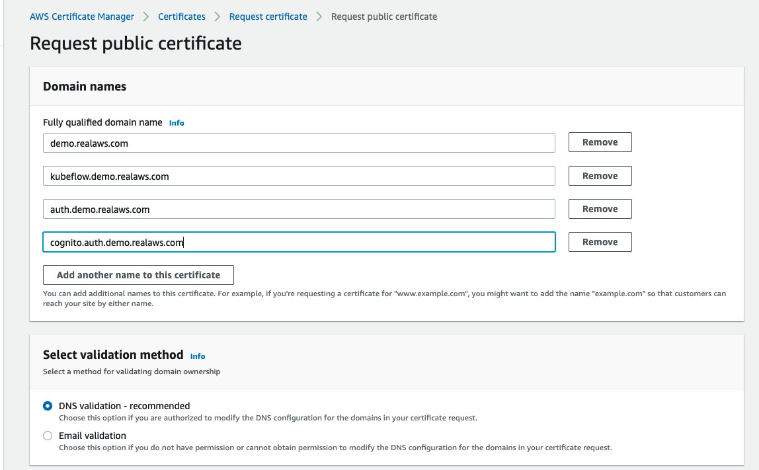Image resolution: width=759 pixels, height=470 pixels.
Task: Remove the auth.demo.realaws.com domain entry
Action: [599, 208]
